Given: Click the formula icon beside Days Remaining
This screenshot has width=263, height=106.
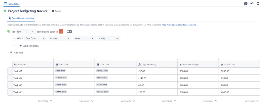Looking at the screenshot, I should click(139, 64).
